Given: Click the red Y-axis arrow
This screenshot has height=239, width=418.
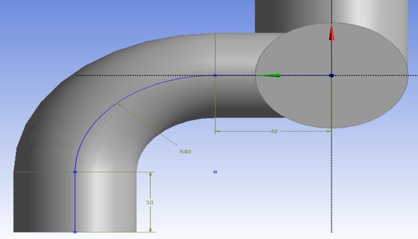Looking at the screenshot, I should (x=332, y=32).
